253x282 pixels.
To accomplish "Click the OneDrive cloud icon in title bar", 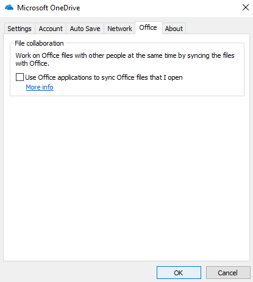I will point(9,8).
